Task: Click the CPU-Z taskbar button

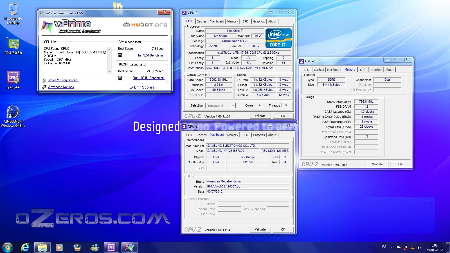Action: pos(111,247)
